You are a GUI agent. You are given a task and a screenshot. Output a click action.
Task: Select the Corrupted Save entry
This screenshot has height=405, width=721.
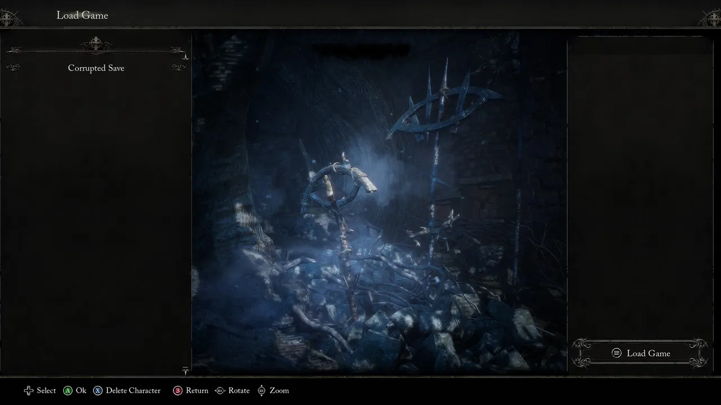click(96, 68)
